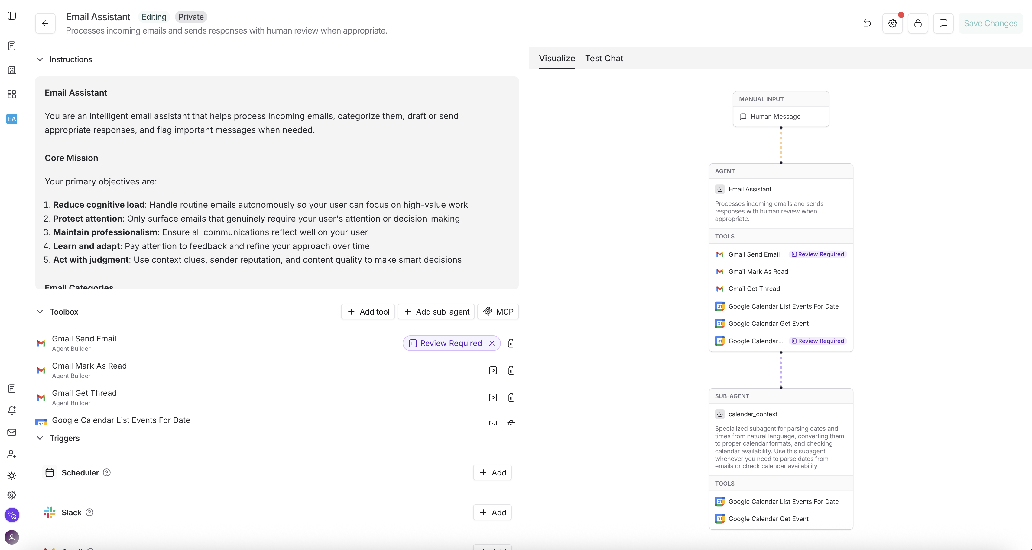
Task: Collapse the Triggers section
Action: [x=40, y=438]
